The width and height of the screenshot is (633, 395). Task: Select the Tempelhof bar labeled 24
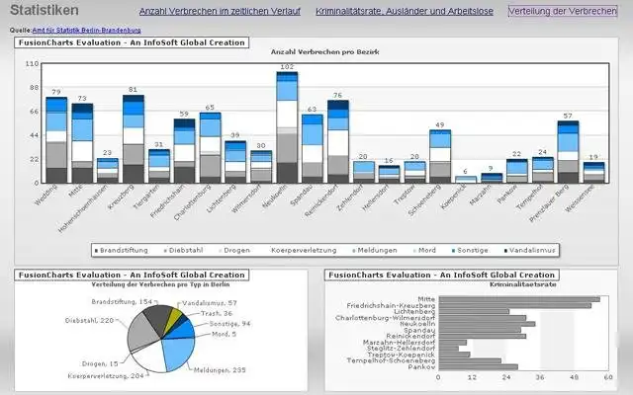543,170
